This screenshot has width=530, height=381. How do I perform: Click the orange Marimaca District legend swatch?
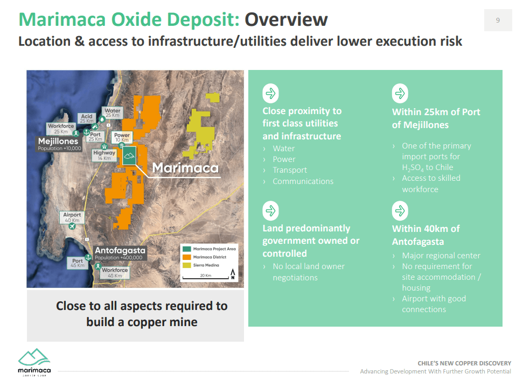click(186, 257)
